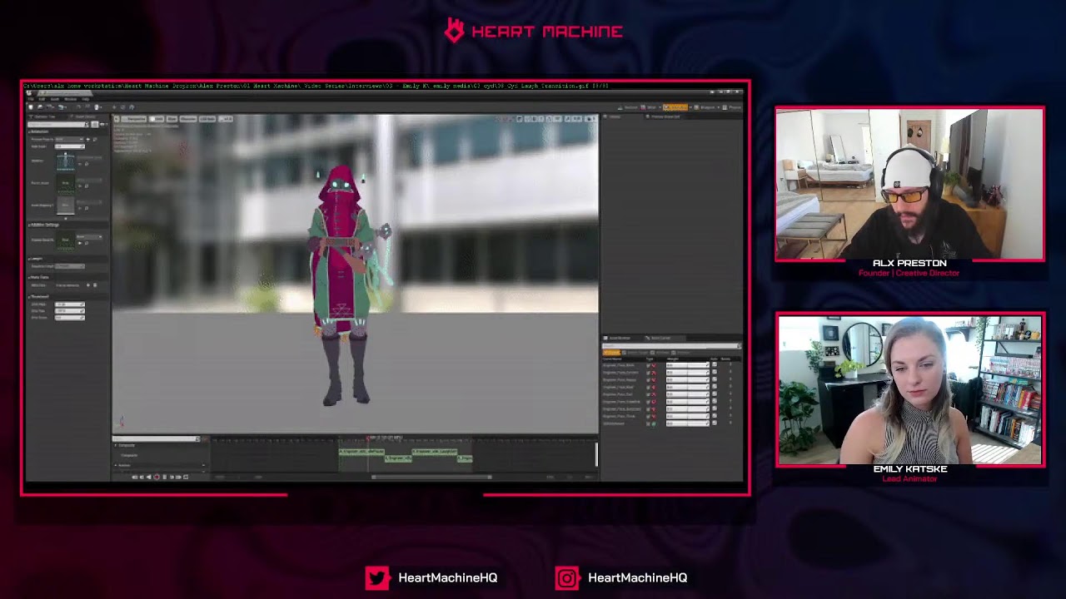Viewport: 1066px width, 599px height.
Task: Click the details view options grid icon
Action: [x=95, y=124]
